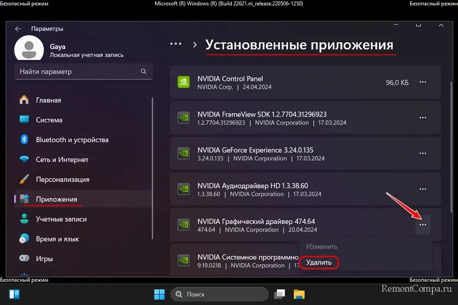458x305 pixels.
Task: Click the paintbrush icon for Персонализация
Action: (x=24, y=179)
